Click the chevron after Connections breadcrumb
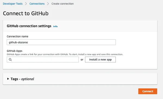Screen dimensions: 163x99 coord(48,4)
